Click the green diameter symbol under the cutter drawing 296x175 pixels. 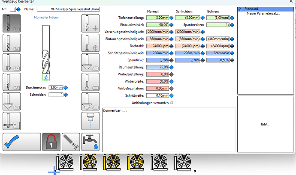click(x=46, y=77)
